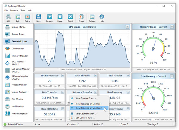179x130 pixels.
Task: Choose Save Counter Report menu entry
Action: click(89, 114)
